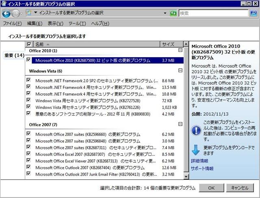Click the restart warning exclamation icon

tap(196, 131)
